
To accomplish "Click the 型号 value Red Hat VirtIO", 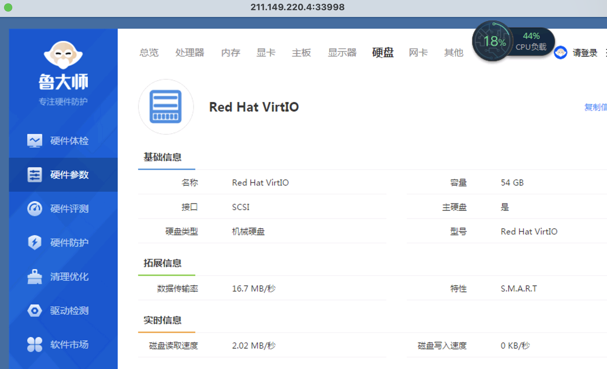I will point(529,232).
